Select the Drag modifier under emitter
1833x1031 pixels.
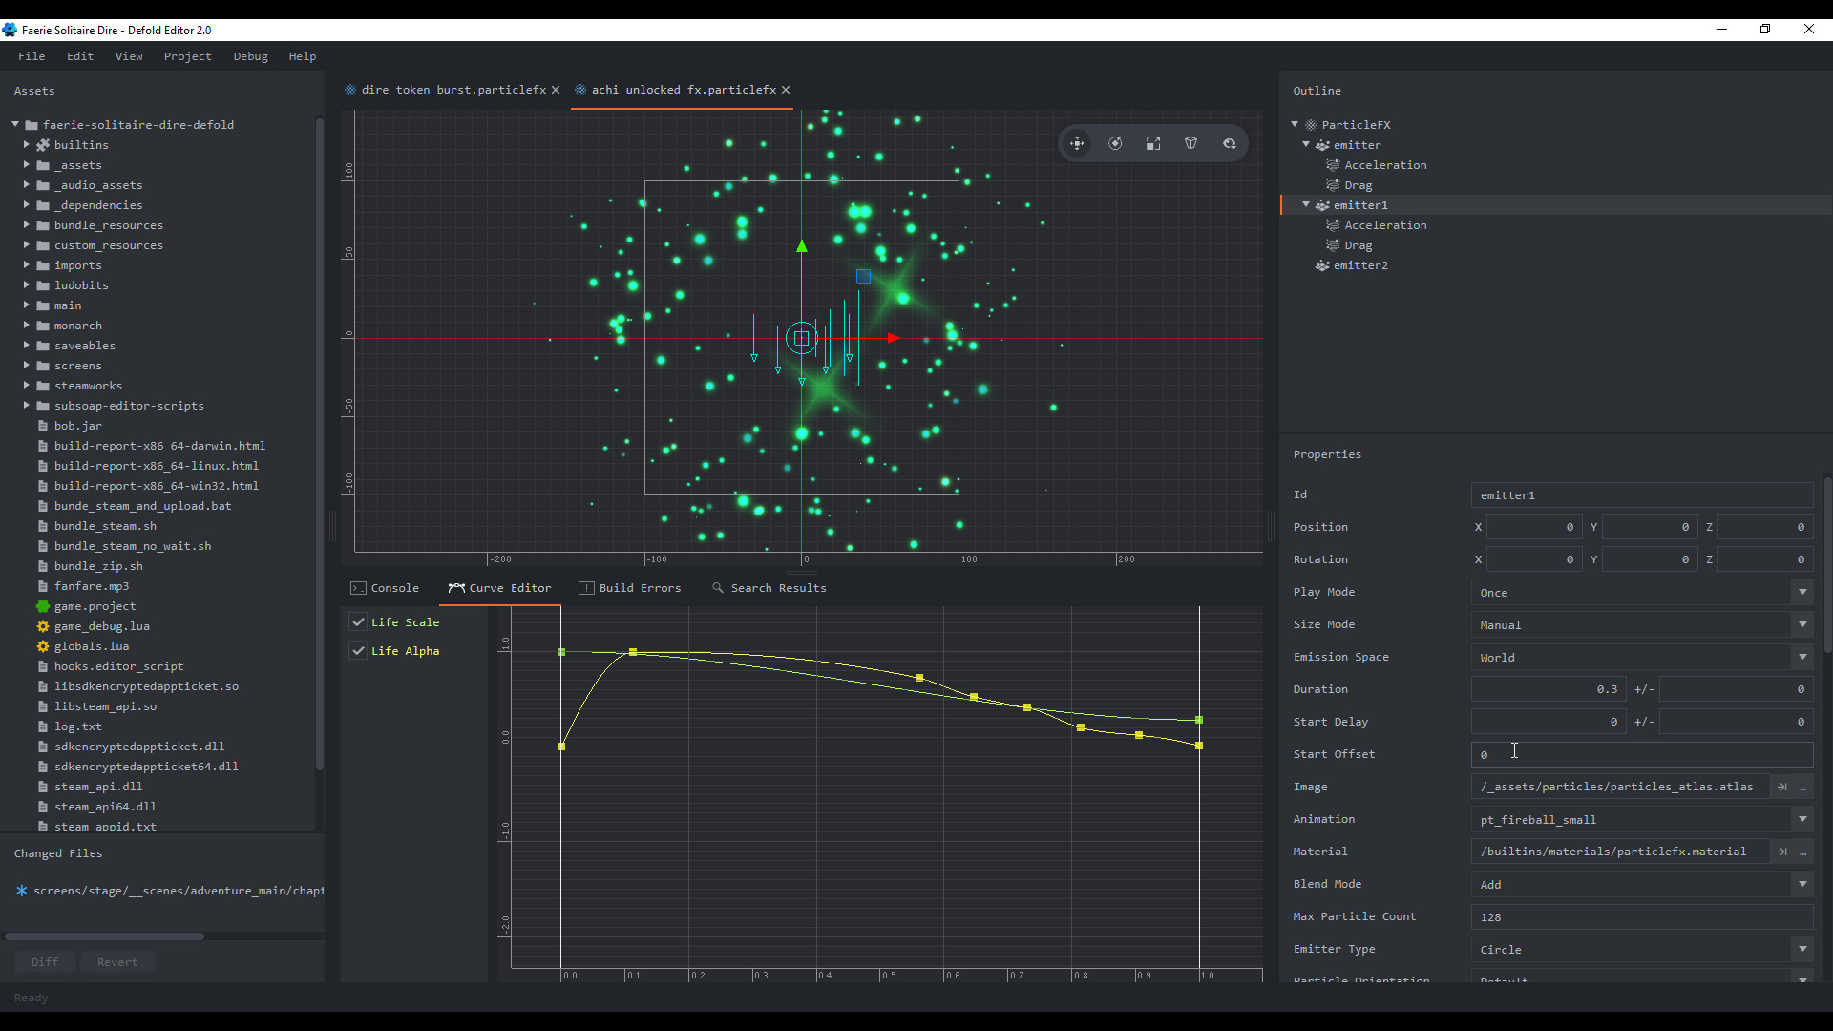1358,184
